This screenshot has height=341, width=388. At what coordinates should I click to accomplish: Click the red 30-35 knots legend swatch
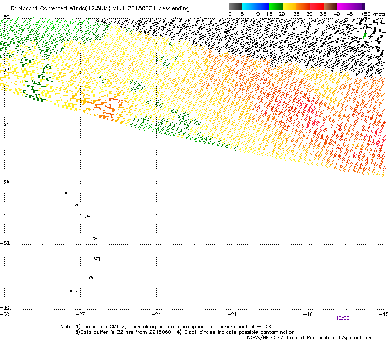coord(317,6)
